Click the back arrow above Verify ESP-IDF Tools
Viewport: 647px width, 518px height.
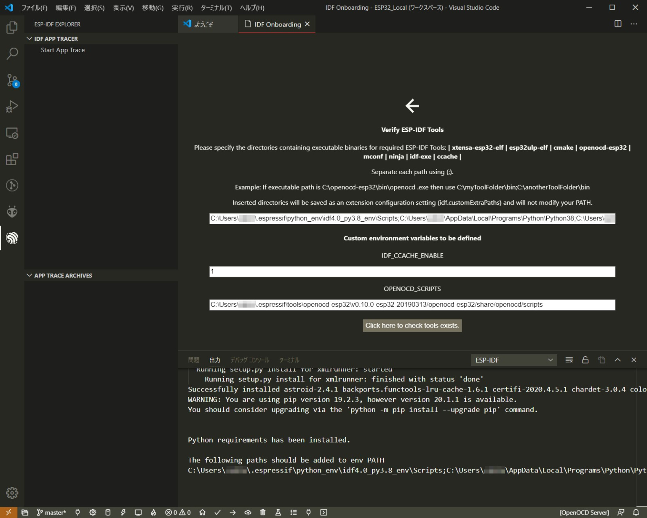pyautogui.click(x=412, y=106)
